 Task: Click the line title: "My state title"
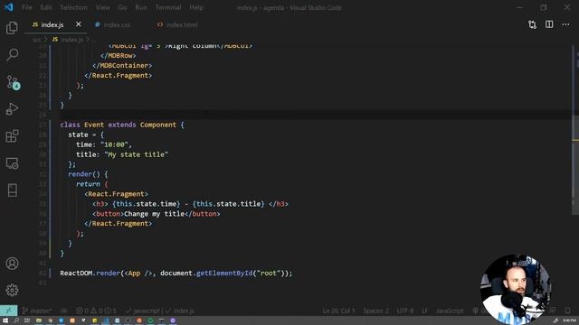point(122,154)
